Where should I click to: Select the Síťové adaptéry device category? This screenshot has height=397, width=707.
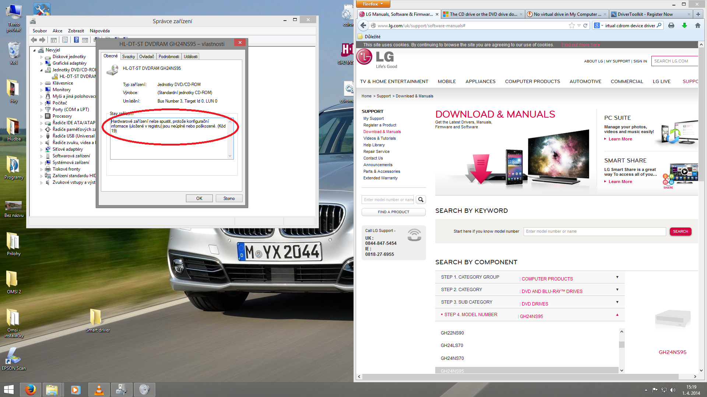(x=68, y=150)
